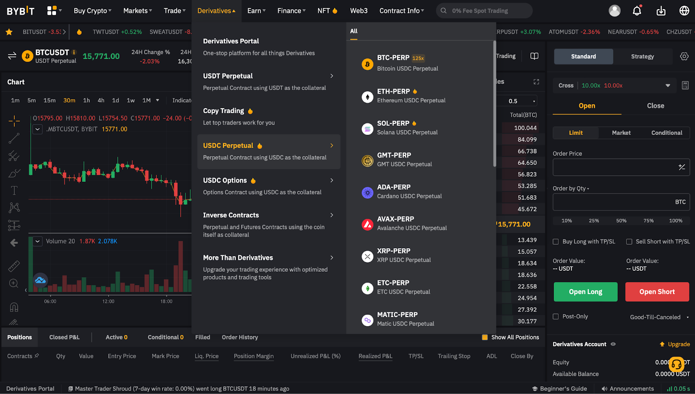This screenshot has width=695, height=394.
Task: Open the apps grid menu
Action: [x=52, y=11]
